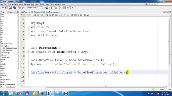This screenshot has height=96, width=172.
Task: Click the New File toolbar icon
Action: pyautogui.click(x=3, y=8)
